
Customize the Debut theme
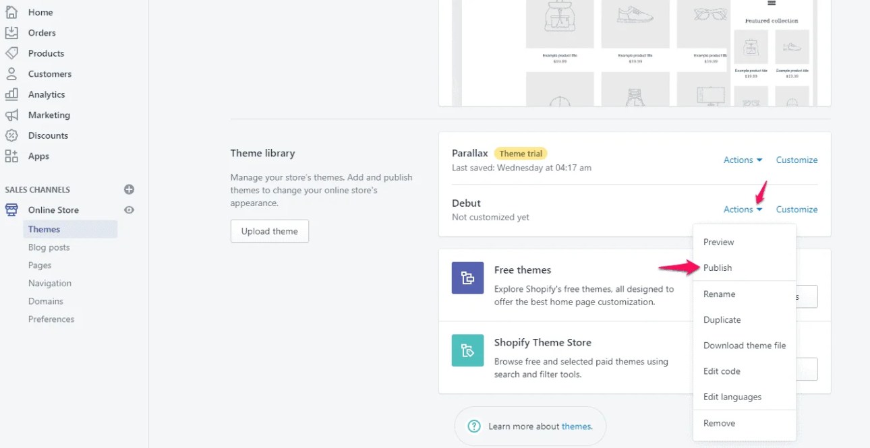[x=796, y=210]
